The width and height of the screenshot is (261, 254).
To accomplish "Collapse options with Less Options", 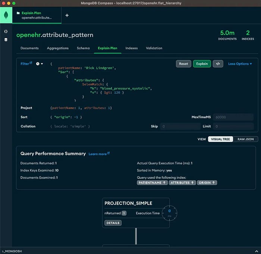I will click(x=240, y=64).
